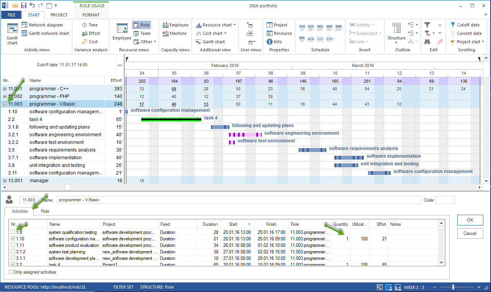
Task: Select the Team resource view
Action: [142, 33]
